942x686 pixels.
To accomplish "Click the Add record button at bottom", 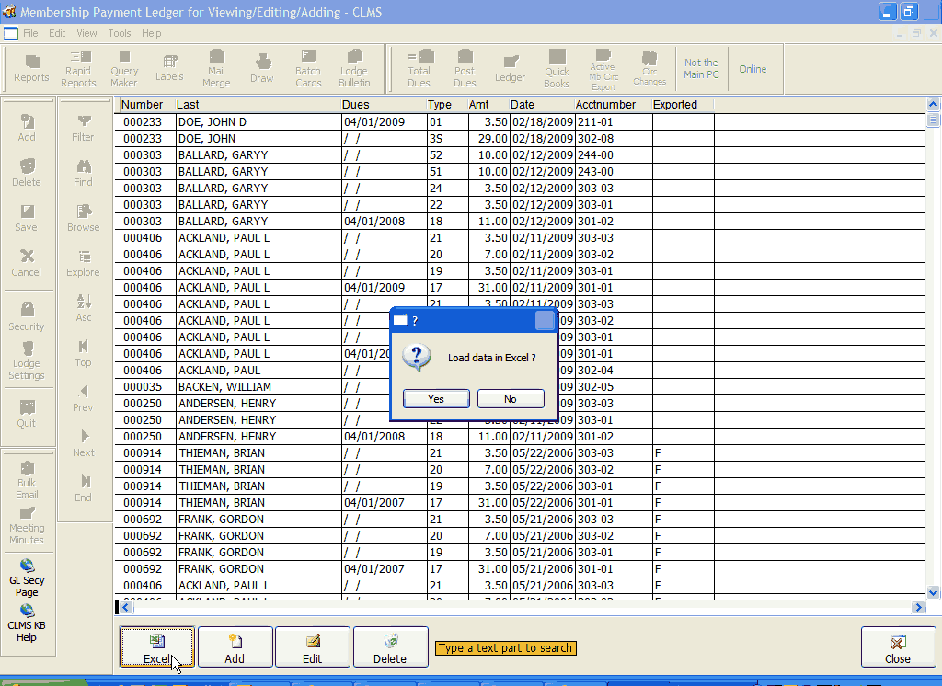I will (235, 647).
